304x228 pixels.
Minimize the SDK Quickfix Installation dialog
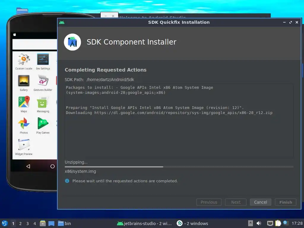(x=284, y=22)
